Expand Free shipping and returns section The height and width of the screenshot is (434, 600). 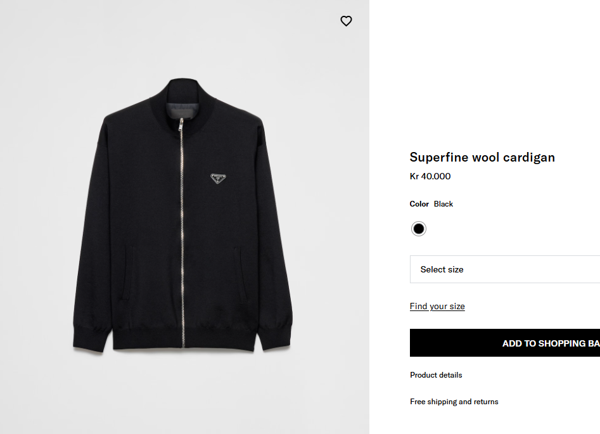[454, 402]
